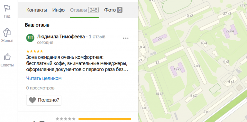This screenshot has height=122, width=247.
Task: Click building label 8 к6 on the map
Action: [143, 47]
